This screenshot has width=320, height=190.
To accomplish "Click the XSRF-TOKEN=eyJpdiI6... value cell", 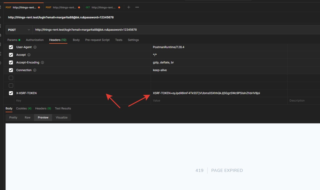I will pos(219,93).
